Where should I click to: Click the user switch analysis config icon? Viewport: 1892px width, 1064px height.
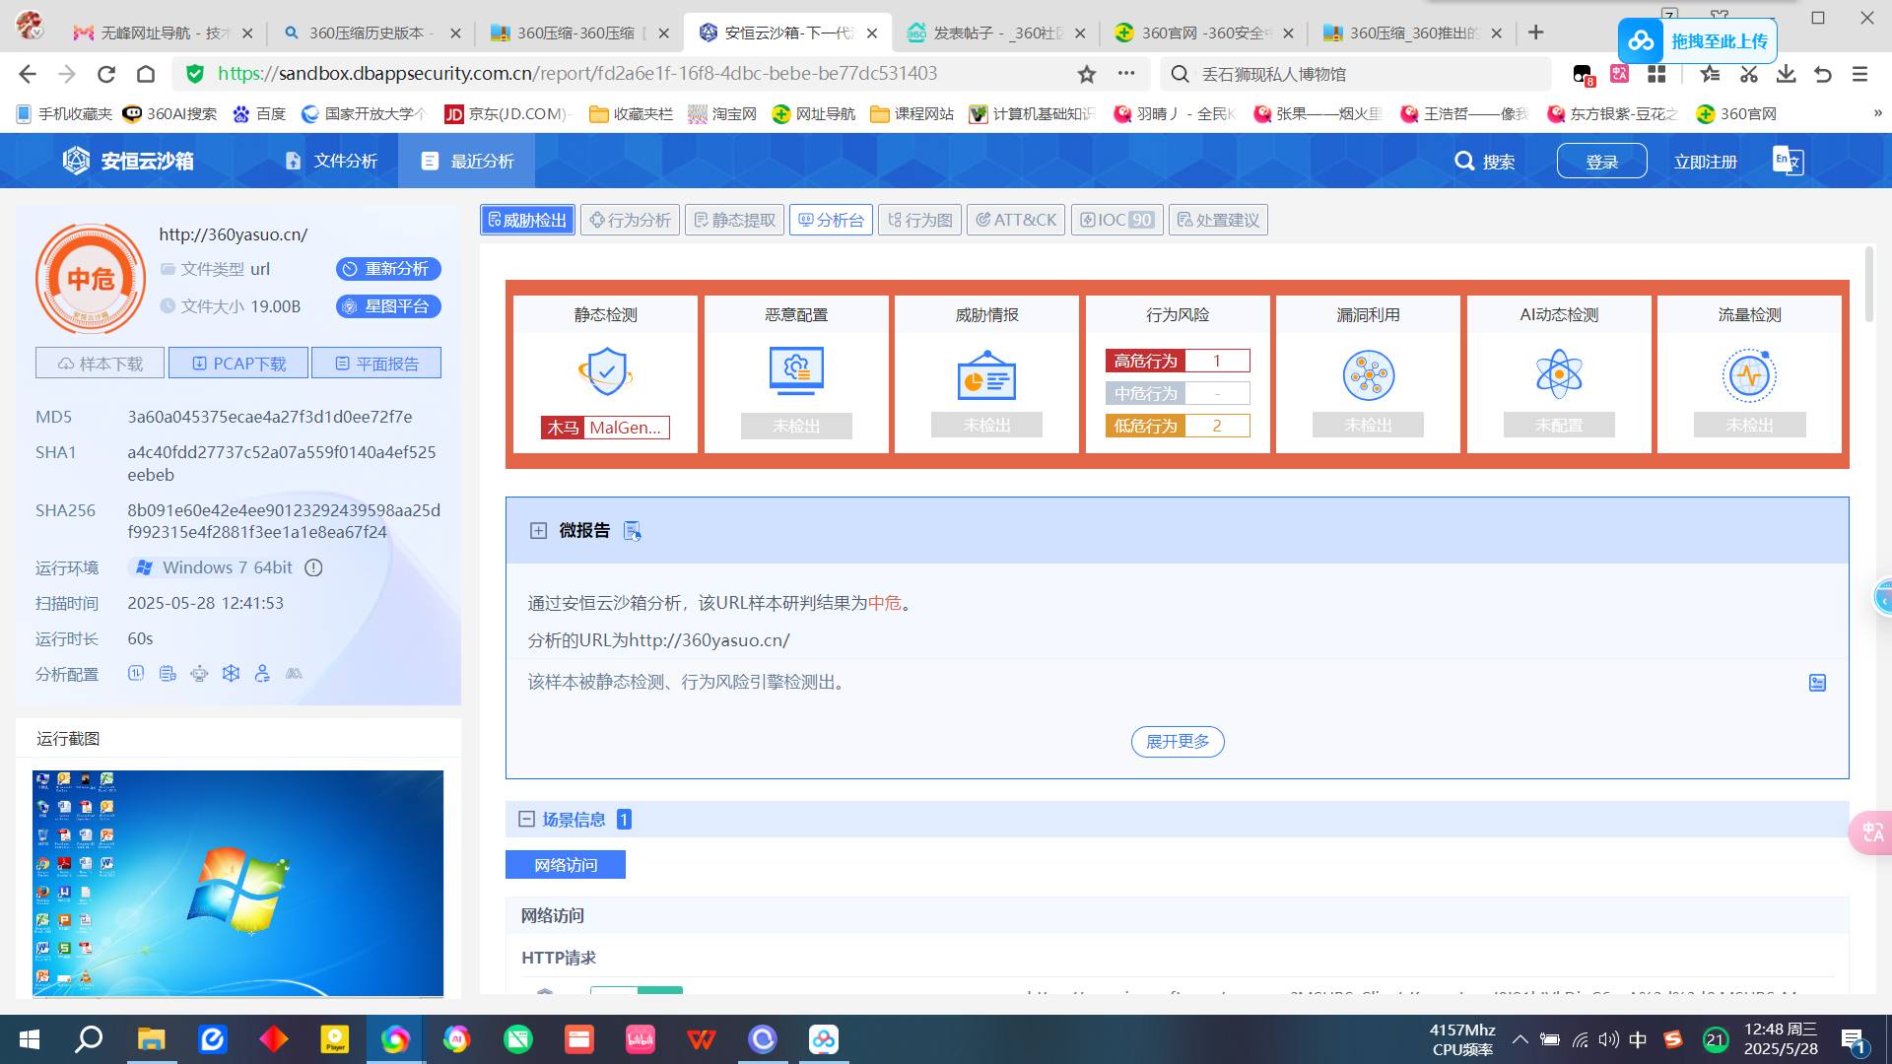[x=262, y=673]
